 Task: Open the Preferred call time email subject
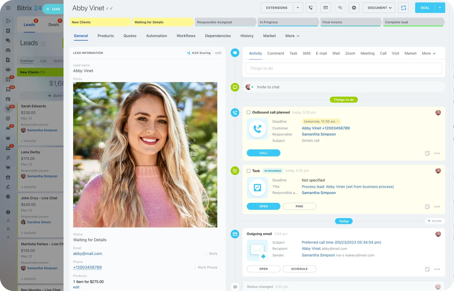341,242
